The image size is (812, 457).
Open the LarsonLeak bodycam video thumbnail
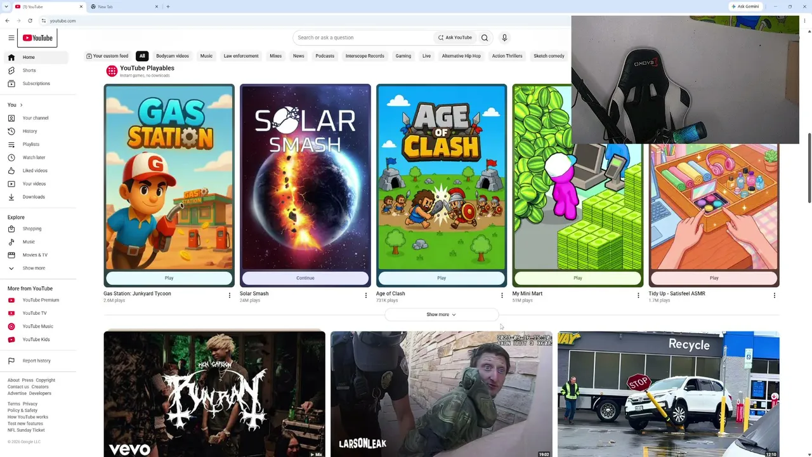coord(442,394)
